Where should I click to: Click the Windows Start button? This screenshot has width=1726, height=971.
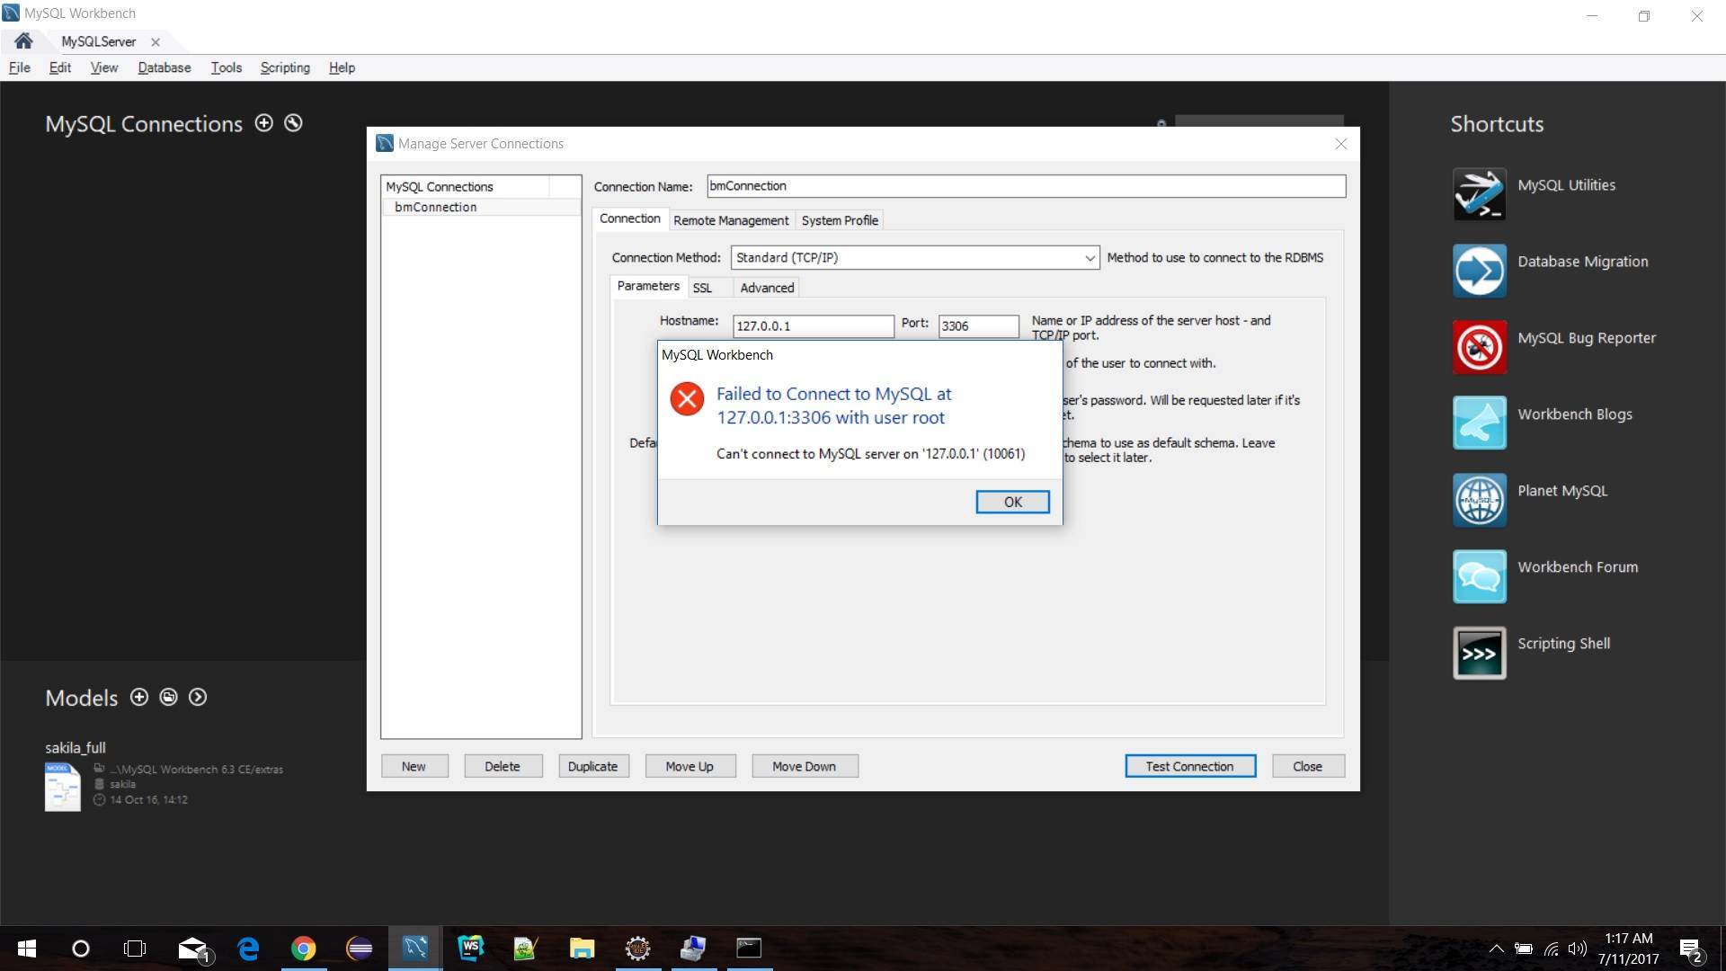[x=27, y=949]
